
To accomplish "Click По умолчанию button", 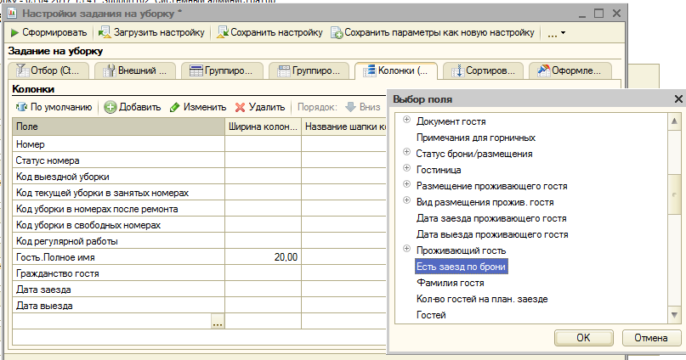I will [x=54, y=107].
